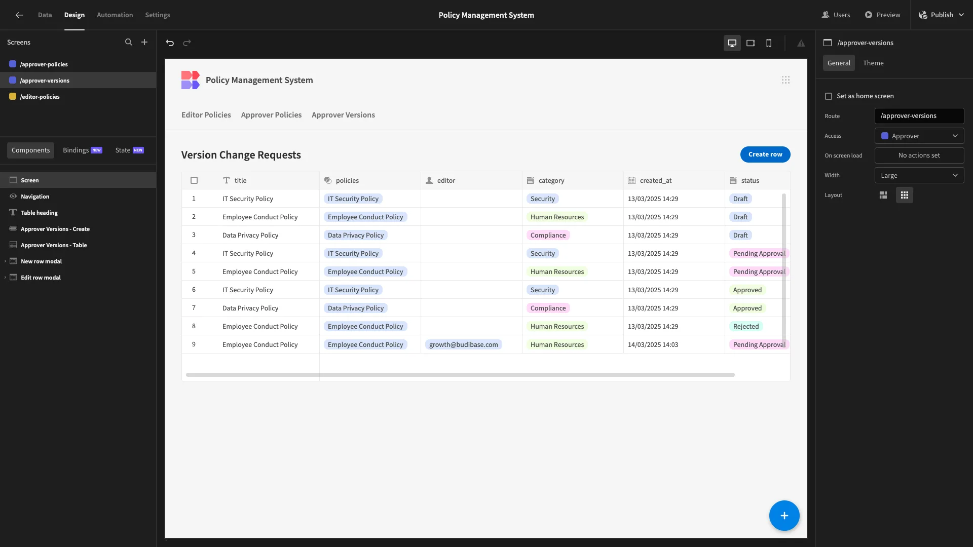The width and height of the screenshot is (973, 547).
Task: Click the Route input field
Action: pos(919,116)
